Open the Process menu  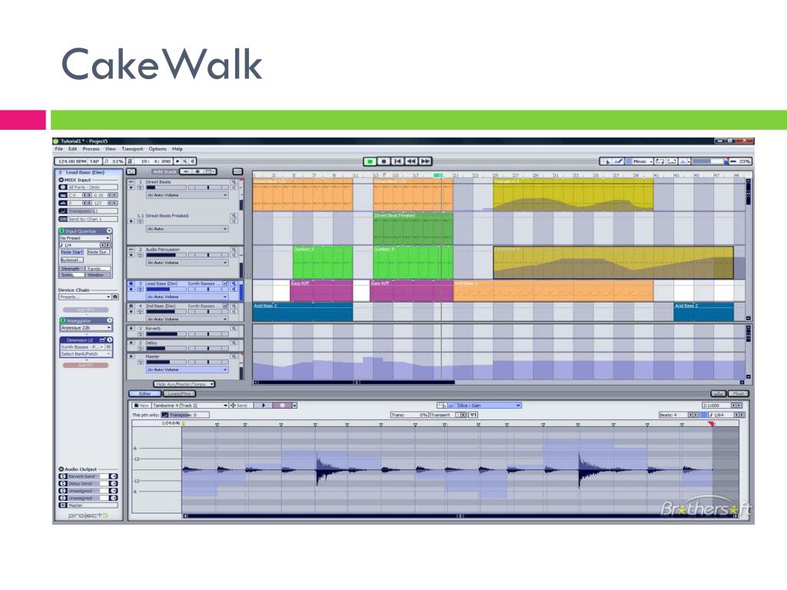(91, 149)
